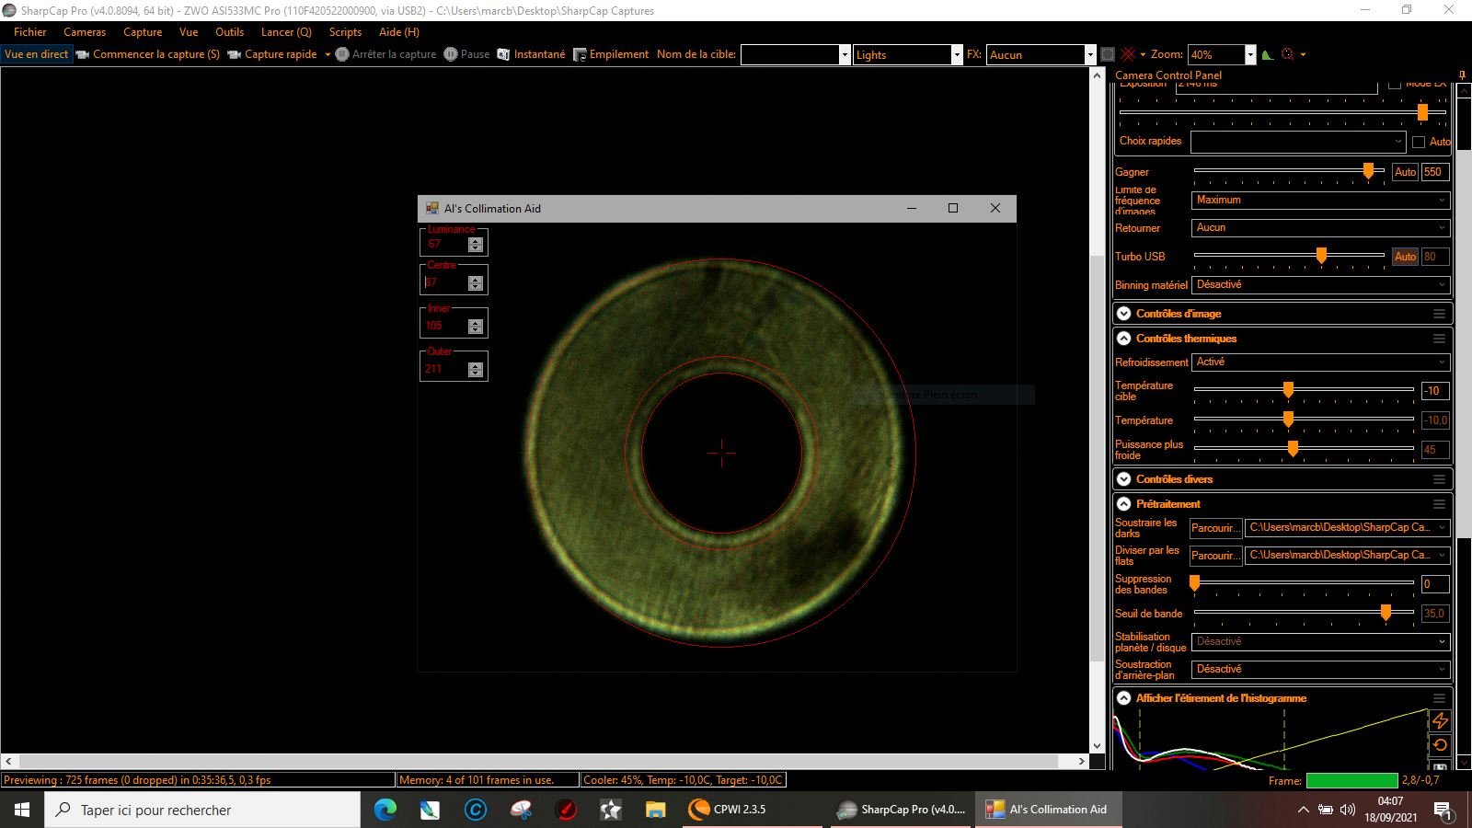This screenshot has width=1472, height=828.
Task: Click the Seuil de bande slider handle
Action: click(1386, 613)
